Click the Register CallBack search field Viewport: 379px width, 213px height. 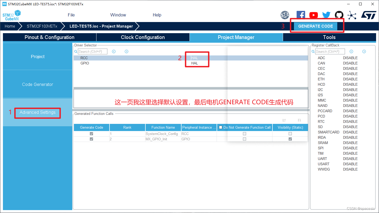click(x=330, y=51)
